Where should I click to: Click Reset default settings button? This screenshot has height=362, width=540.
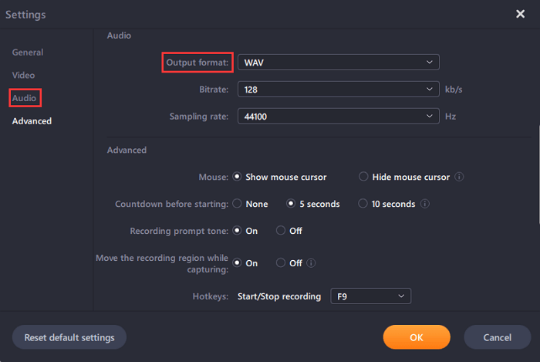69,337
